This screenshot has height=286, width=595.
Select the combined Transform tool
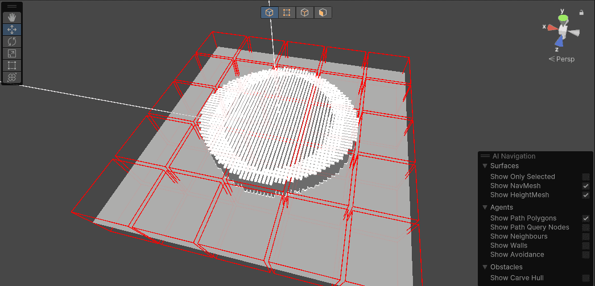12,77
